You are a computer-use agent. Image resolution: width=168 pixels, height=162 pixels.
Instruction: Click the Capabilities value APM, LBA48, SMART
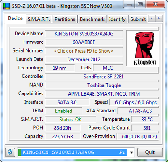[102, 94]
